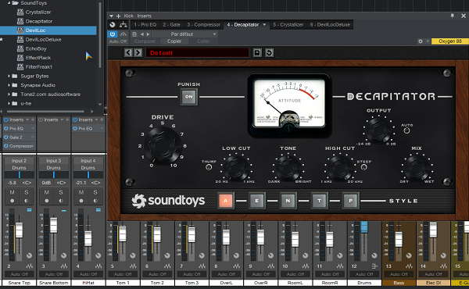Select style A in Decapitator
The height and width of the screenshot is (289, 469).
[x=226, y=201]
